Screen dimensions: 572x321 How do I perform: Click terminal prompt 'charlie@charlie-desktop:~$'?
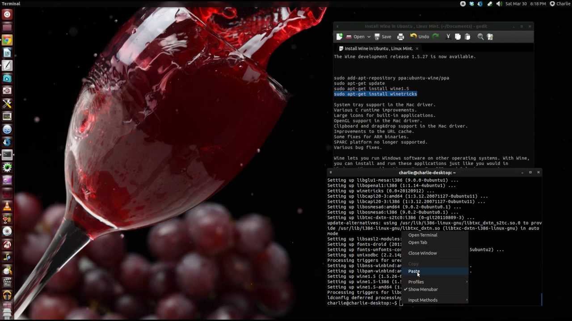click(x=362, y=303)
